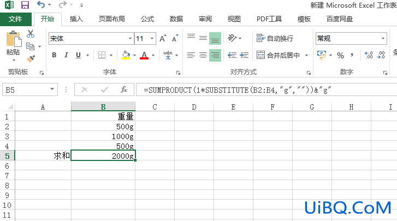The height and width of the screenshot is (221, 397).
Task: Open the Copy options dropdown arrow
Action: pos(39,46)
